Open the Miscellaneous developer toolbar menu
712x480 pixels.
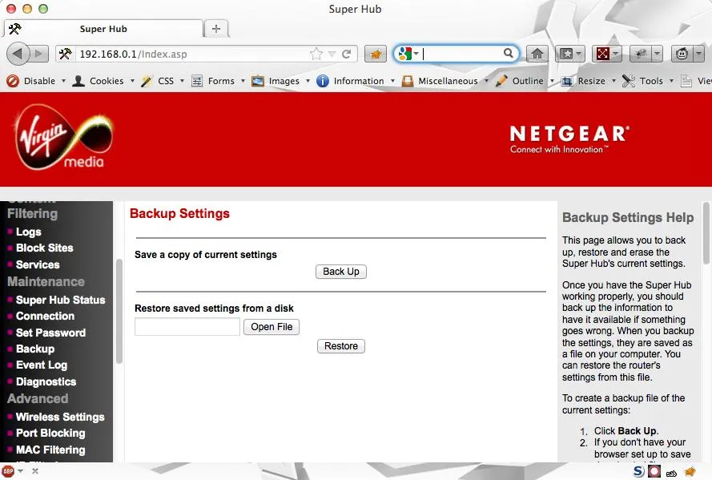[x=445, y=81]
